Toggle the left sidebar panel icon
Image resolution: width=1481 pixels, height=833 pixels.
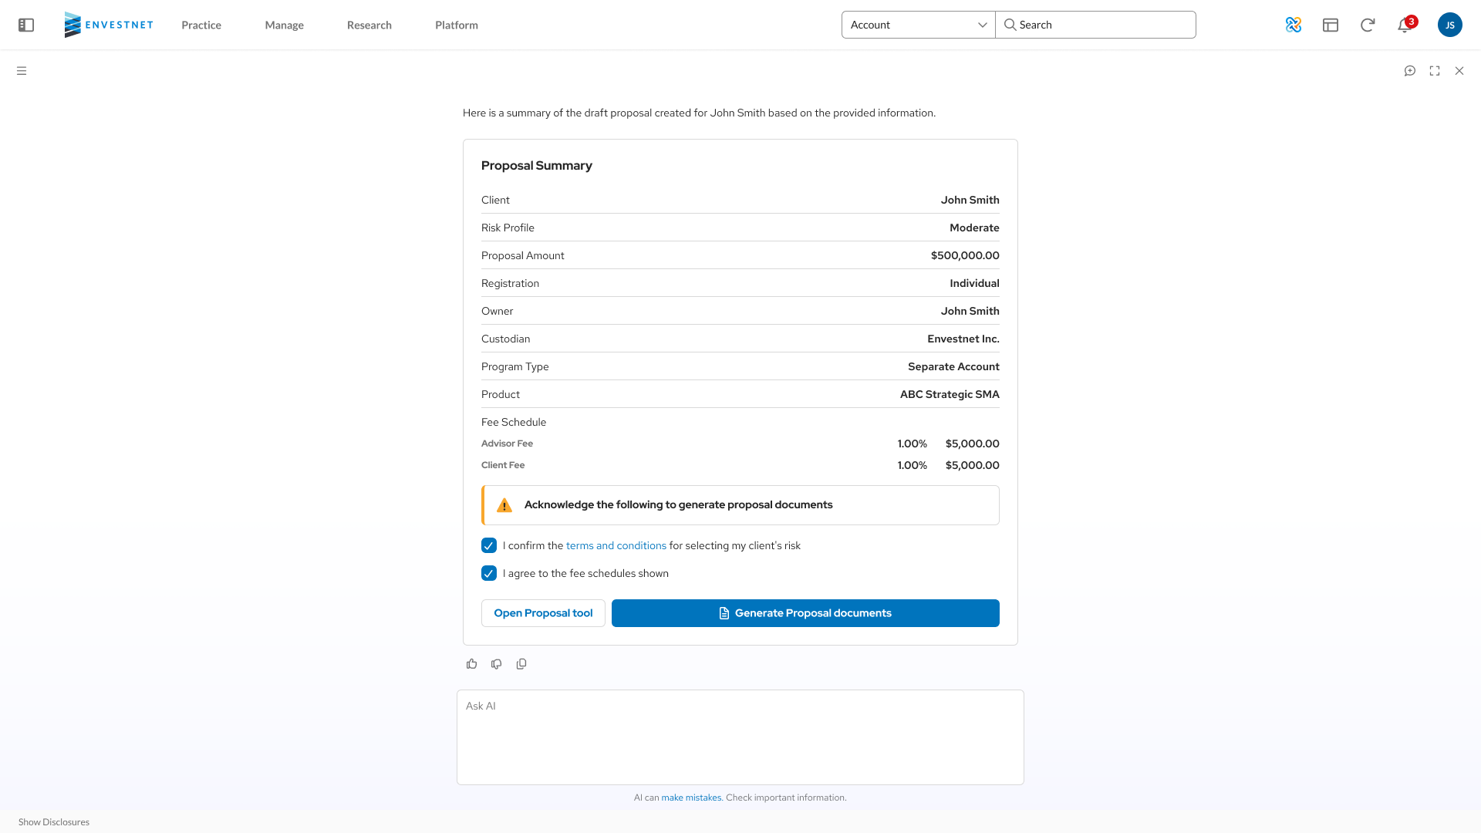click(x=26, y=25)
